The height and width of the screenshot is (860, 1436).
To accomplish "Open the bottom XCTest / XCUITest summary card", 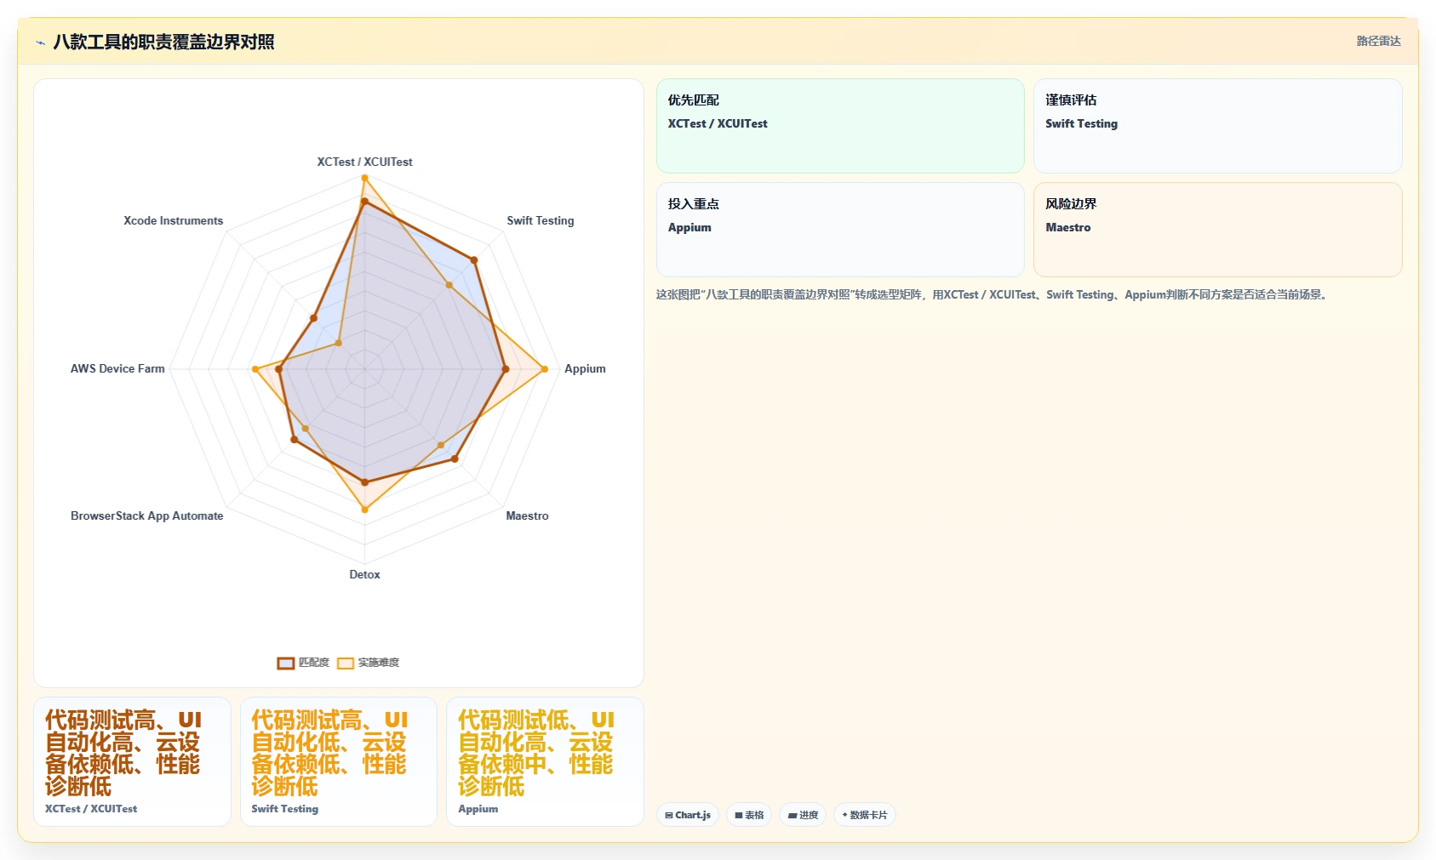I will [132, 761].
